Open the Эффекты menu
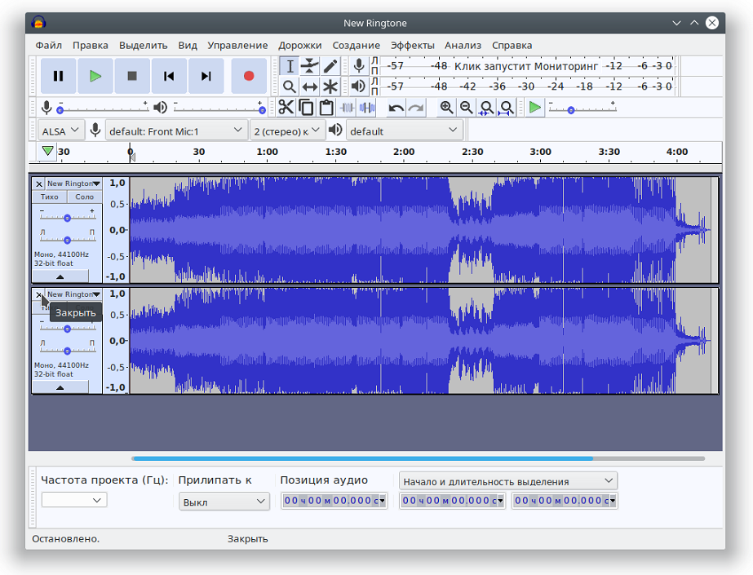The image size is (753, 575). point(412,45)
